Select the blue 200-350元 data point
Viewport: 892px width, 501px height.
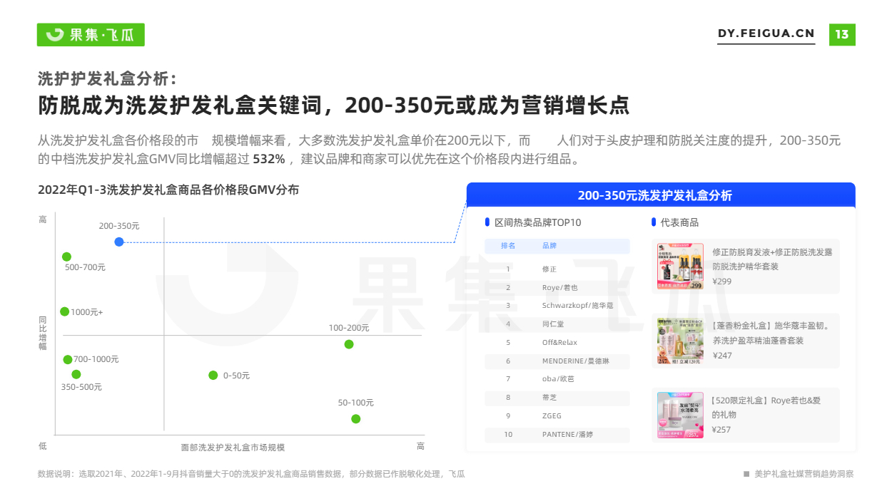[x=119, y=242]
